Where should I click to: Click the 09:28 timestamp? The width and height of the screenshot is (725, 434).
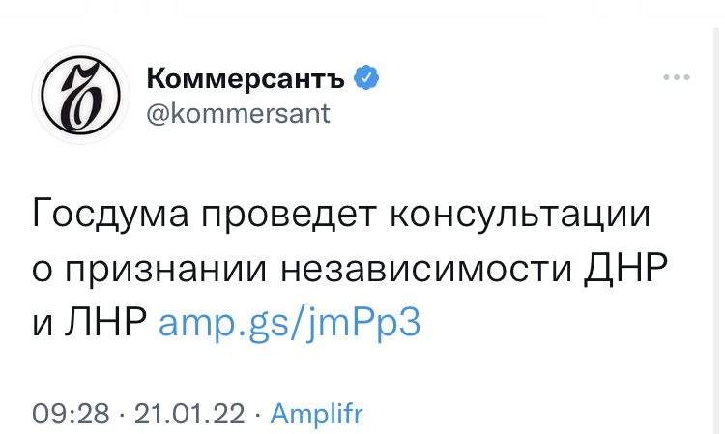click(71, 413)
